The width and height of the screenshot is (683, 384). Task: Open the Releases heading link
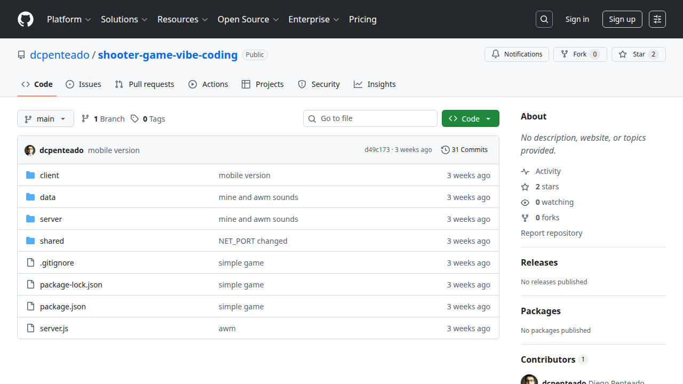tap(539, 262)
